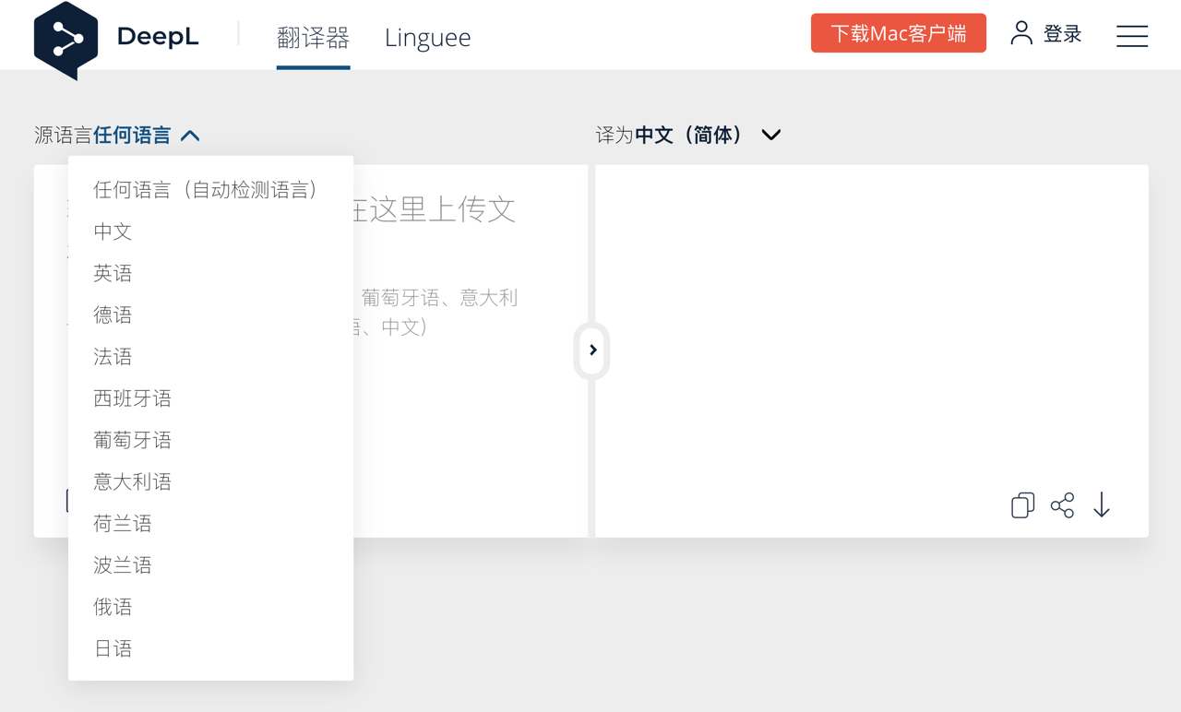Click the 登录 login link
The image size is (1181, 712).
tap(1062, 34)
